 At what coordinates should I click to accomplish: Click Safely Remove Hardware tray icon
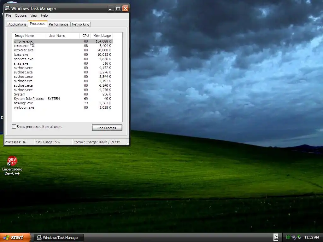pos(300,237)
